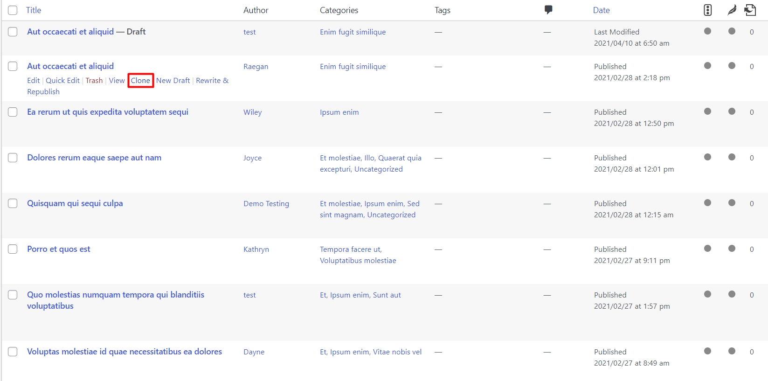Sort posts by the Title column
Image resolution: width=768 pixels, height=381 pixels.
click(34, 10)
